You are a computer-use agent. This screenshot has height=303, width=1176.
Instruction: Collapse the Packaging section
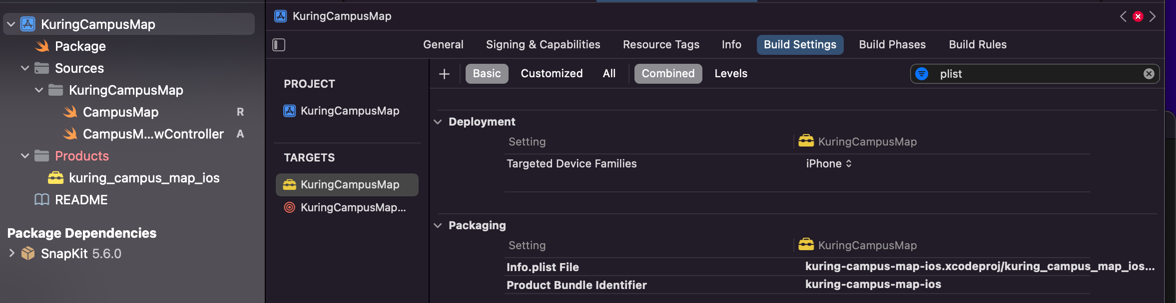click(x=438, y=226)
